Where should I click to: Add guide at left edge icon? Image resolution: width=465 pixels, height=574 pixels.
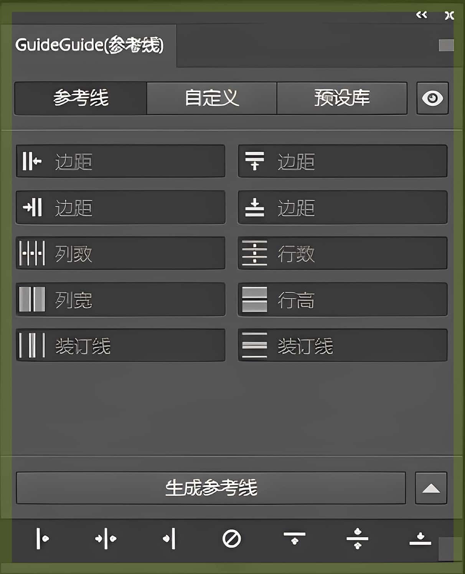(x=42, y=539)
